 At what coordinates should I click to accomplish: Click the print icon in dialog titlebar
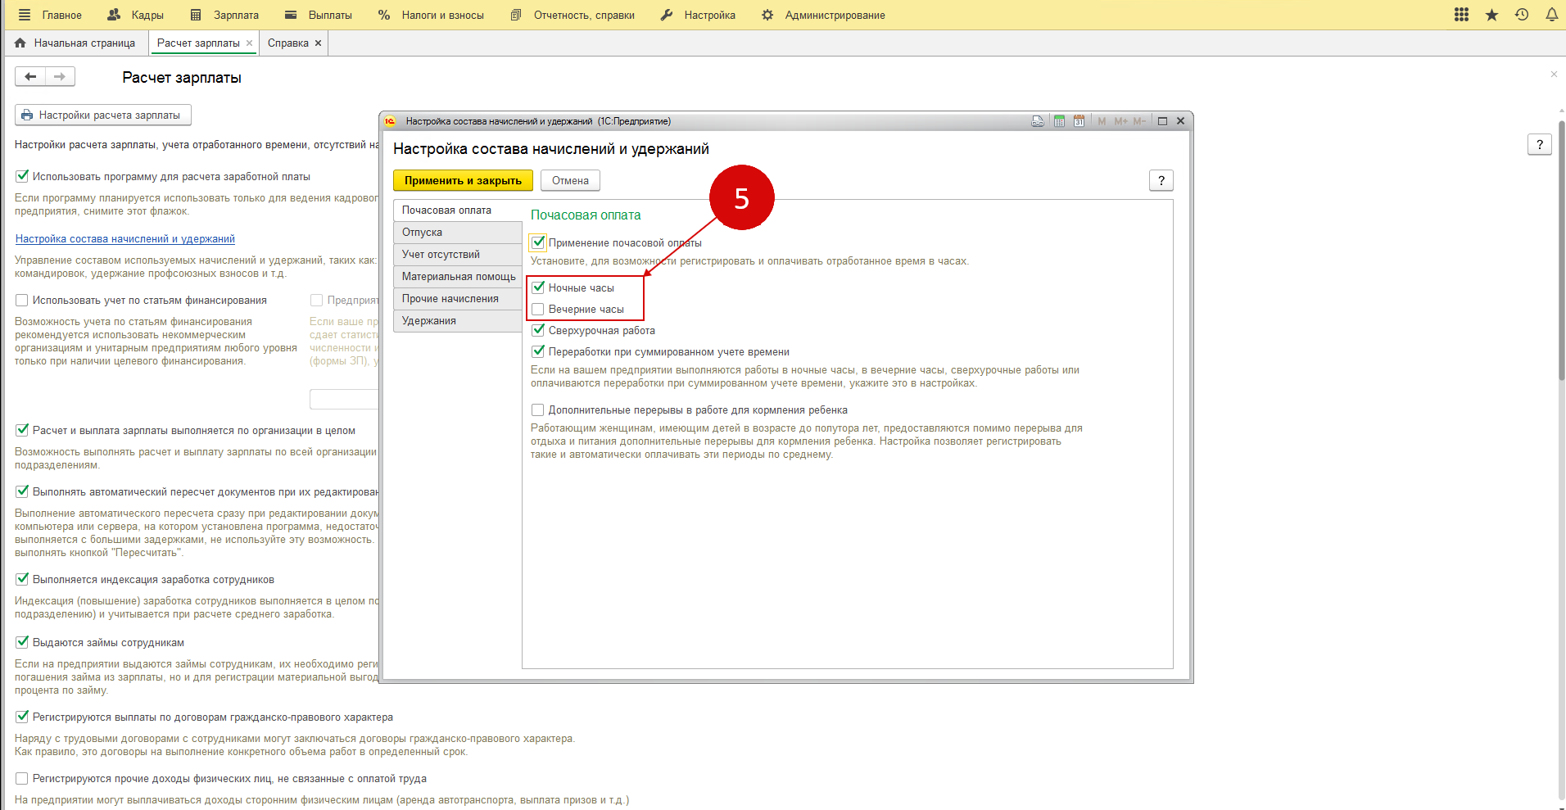pyautogui.click(x=1038, y=121)
